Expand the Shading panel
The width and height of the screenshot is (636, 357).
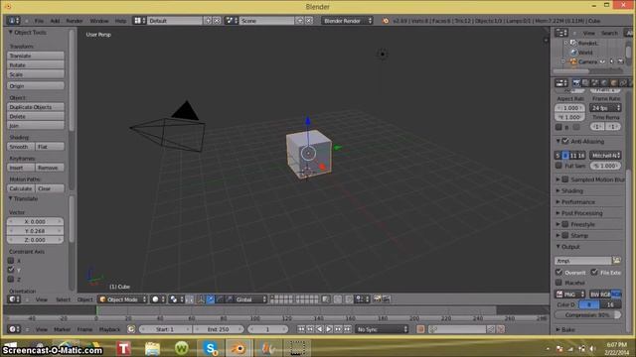pyautogui.click(x=572, y=190)
